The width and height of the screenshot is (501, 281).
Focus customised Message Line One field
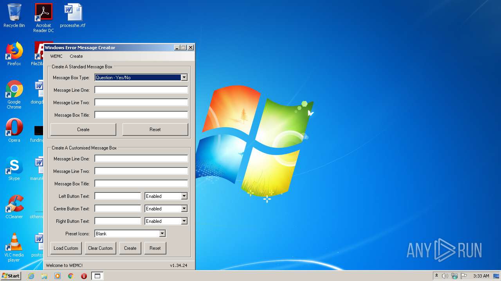[141, 159]
